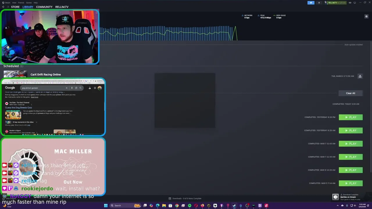Switch to the COMMUNITY tab
The width and height of the screenshot is (372, 209).
44,7
